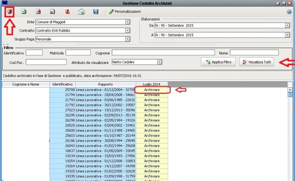Click Rapporto 'Linea Lavorativa - 15/03/1993 - 27856'
Image resolution: width=295 pixels, height=181 pixels.
click(105, 156)
